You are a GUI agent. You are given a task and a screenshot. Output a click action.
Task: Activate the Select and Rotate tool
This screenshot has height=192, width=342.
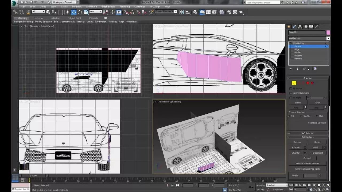(80, 12)
